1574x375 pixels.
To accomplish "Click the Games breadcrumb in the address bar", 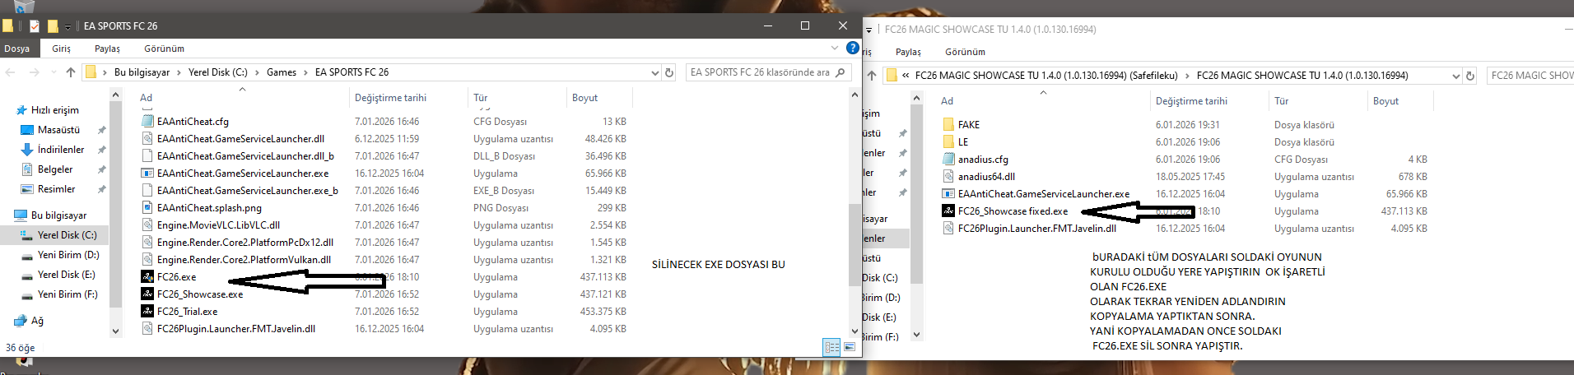I will 282,72.
